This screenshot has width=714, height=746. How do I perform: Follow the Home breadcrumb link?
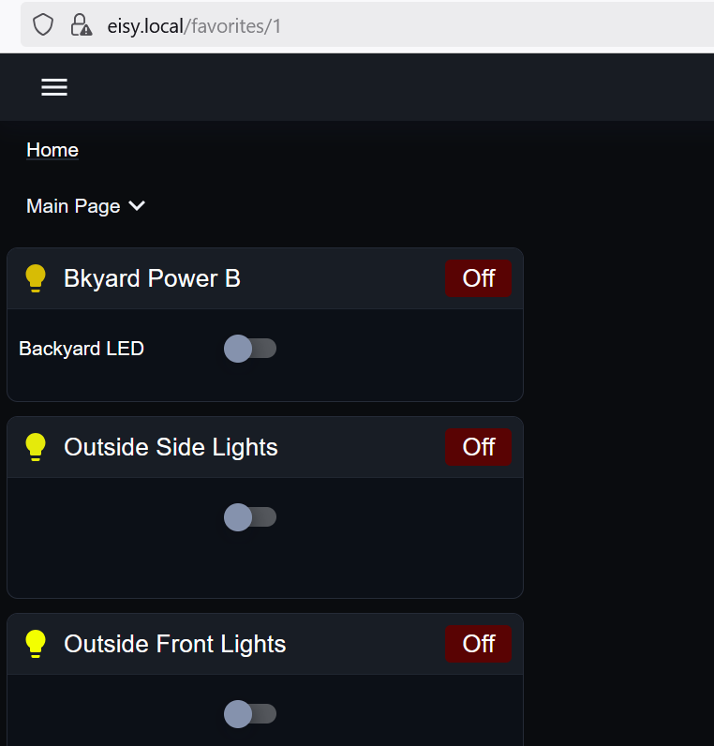pos(52,150)
